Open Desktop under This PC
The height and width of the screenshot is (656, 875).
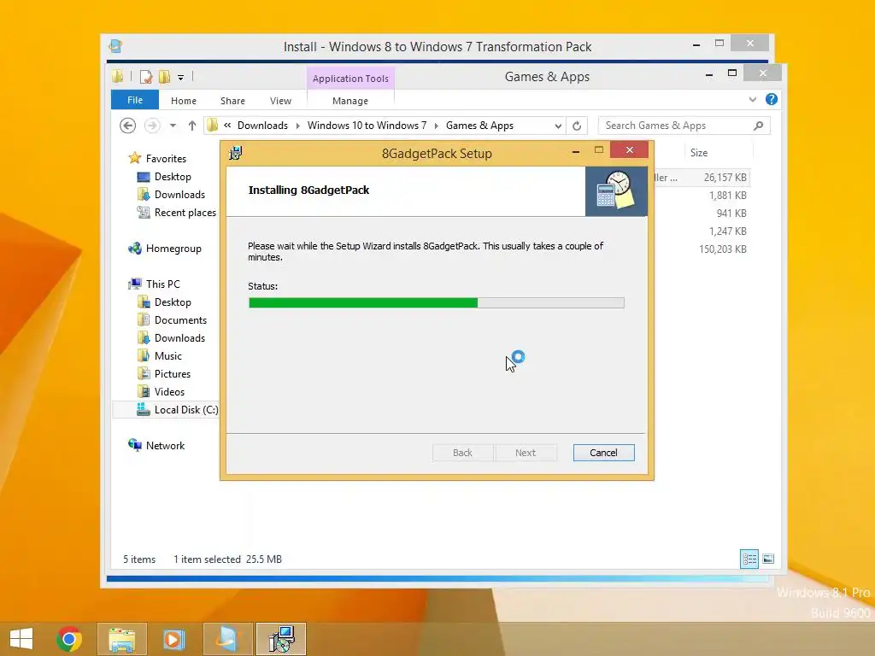(173, 302)
